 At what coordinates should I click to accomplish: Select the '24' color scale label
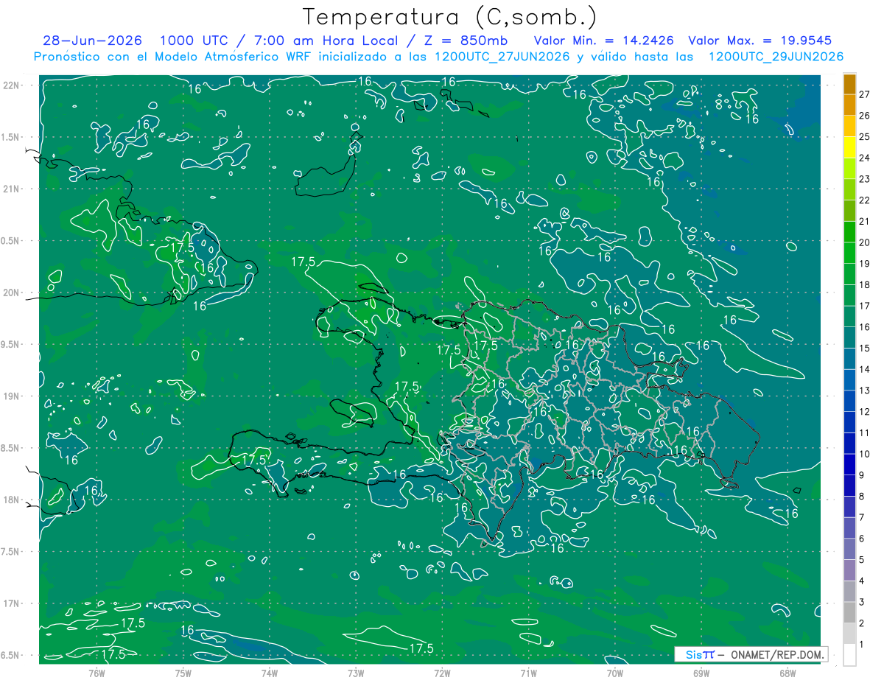(x=865, y=158)
